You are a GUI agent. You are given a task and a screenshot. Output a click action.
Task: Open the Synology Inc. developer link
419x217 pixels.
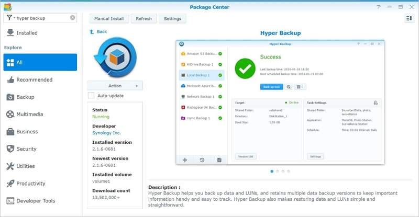pyautogui.click(x=106, y=133)
